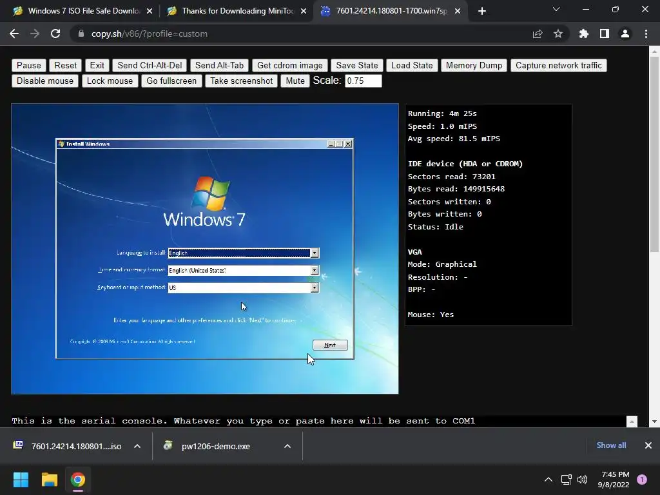The image size is (660, 495).
Task: Maximize the Install Windows dialog
Action: pyautogui.click(x=339, y=144)
